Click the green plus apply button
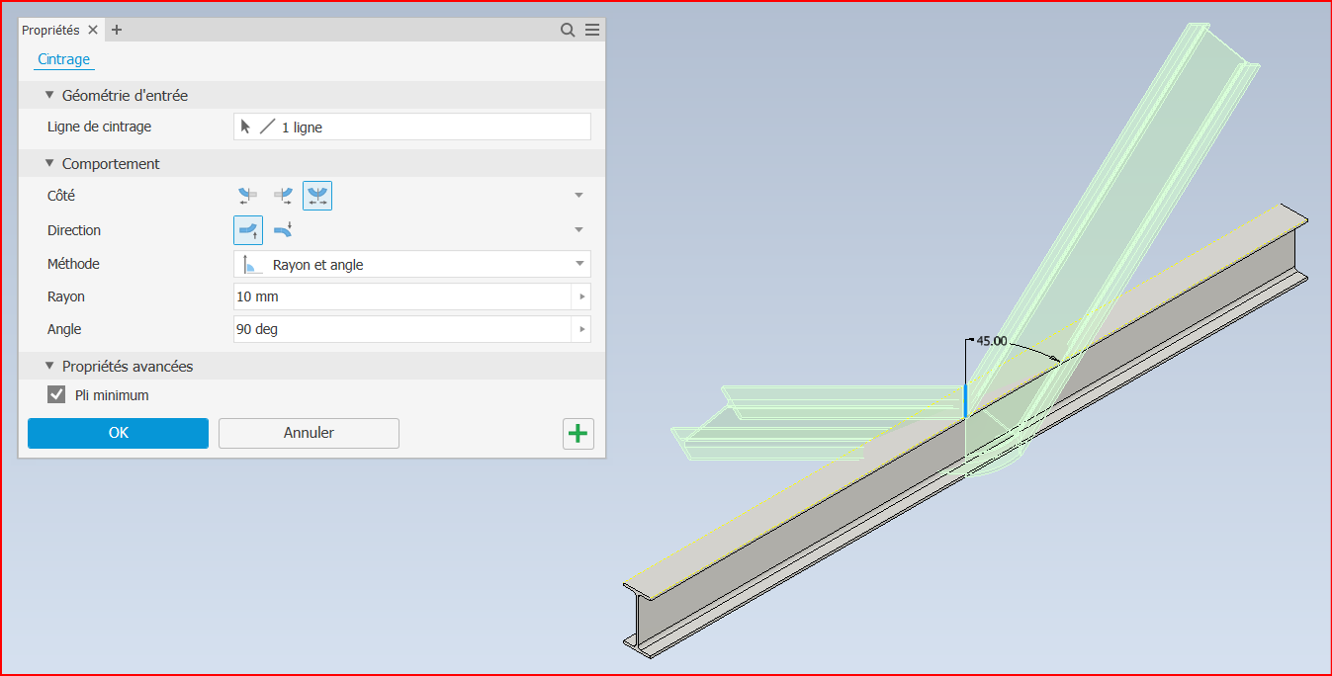The width and height of the screenshot is (1332, 676). click(x=578, y=434)
